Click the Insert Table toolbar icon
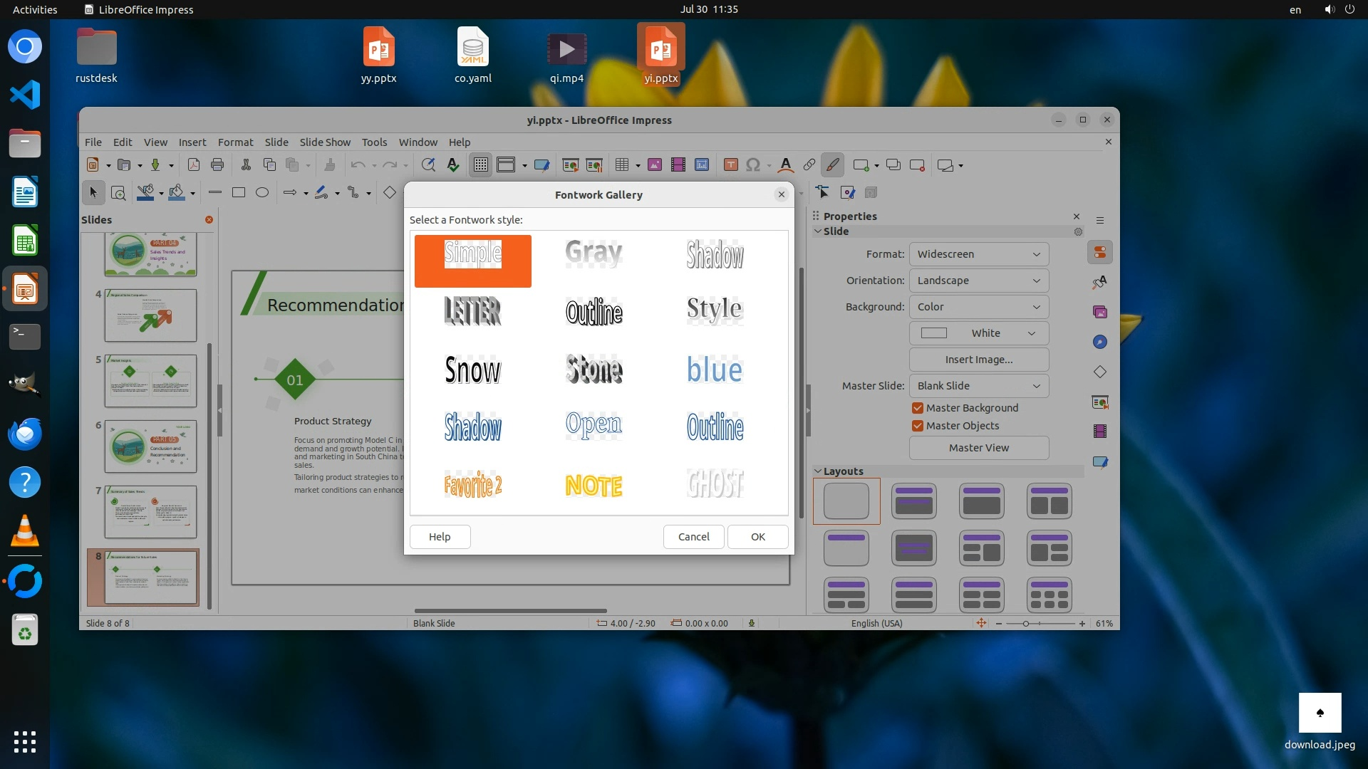 click(622, 165)
